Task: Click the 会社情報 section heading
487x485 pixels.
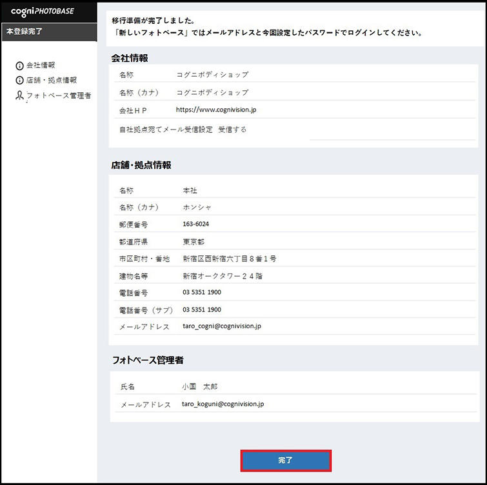Action: [x=130, y=58]
